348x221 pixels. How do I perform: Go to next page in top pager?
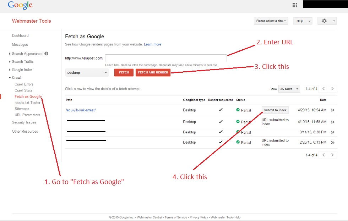pyautogui.click(x=332, y=89)
